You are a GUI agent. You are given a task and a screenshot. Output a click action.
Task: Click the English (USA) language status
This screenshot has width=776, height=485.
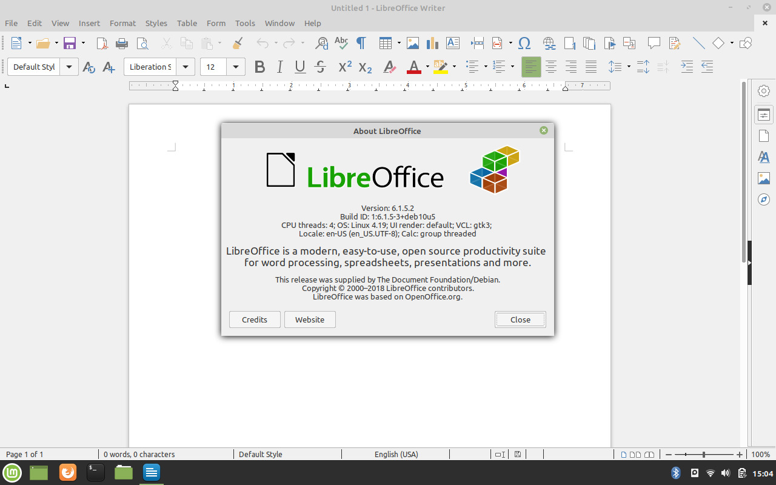396,454
